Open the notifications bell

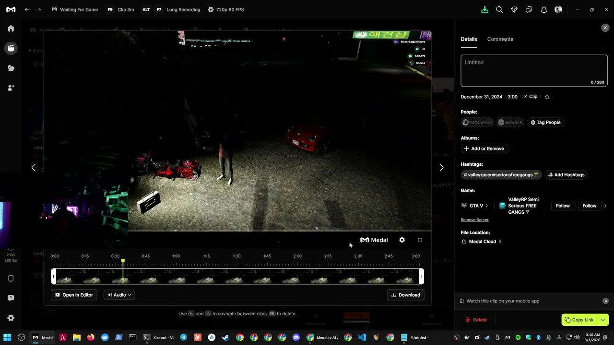543,10
